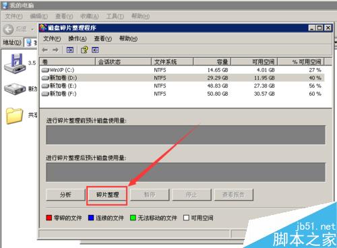Maximize the Disk Defragmenter window
Screen dimensions: 337x248
point(319,28)
